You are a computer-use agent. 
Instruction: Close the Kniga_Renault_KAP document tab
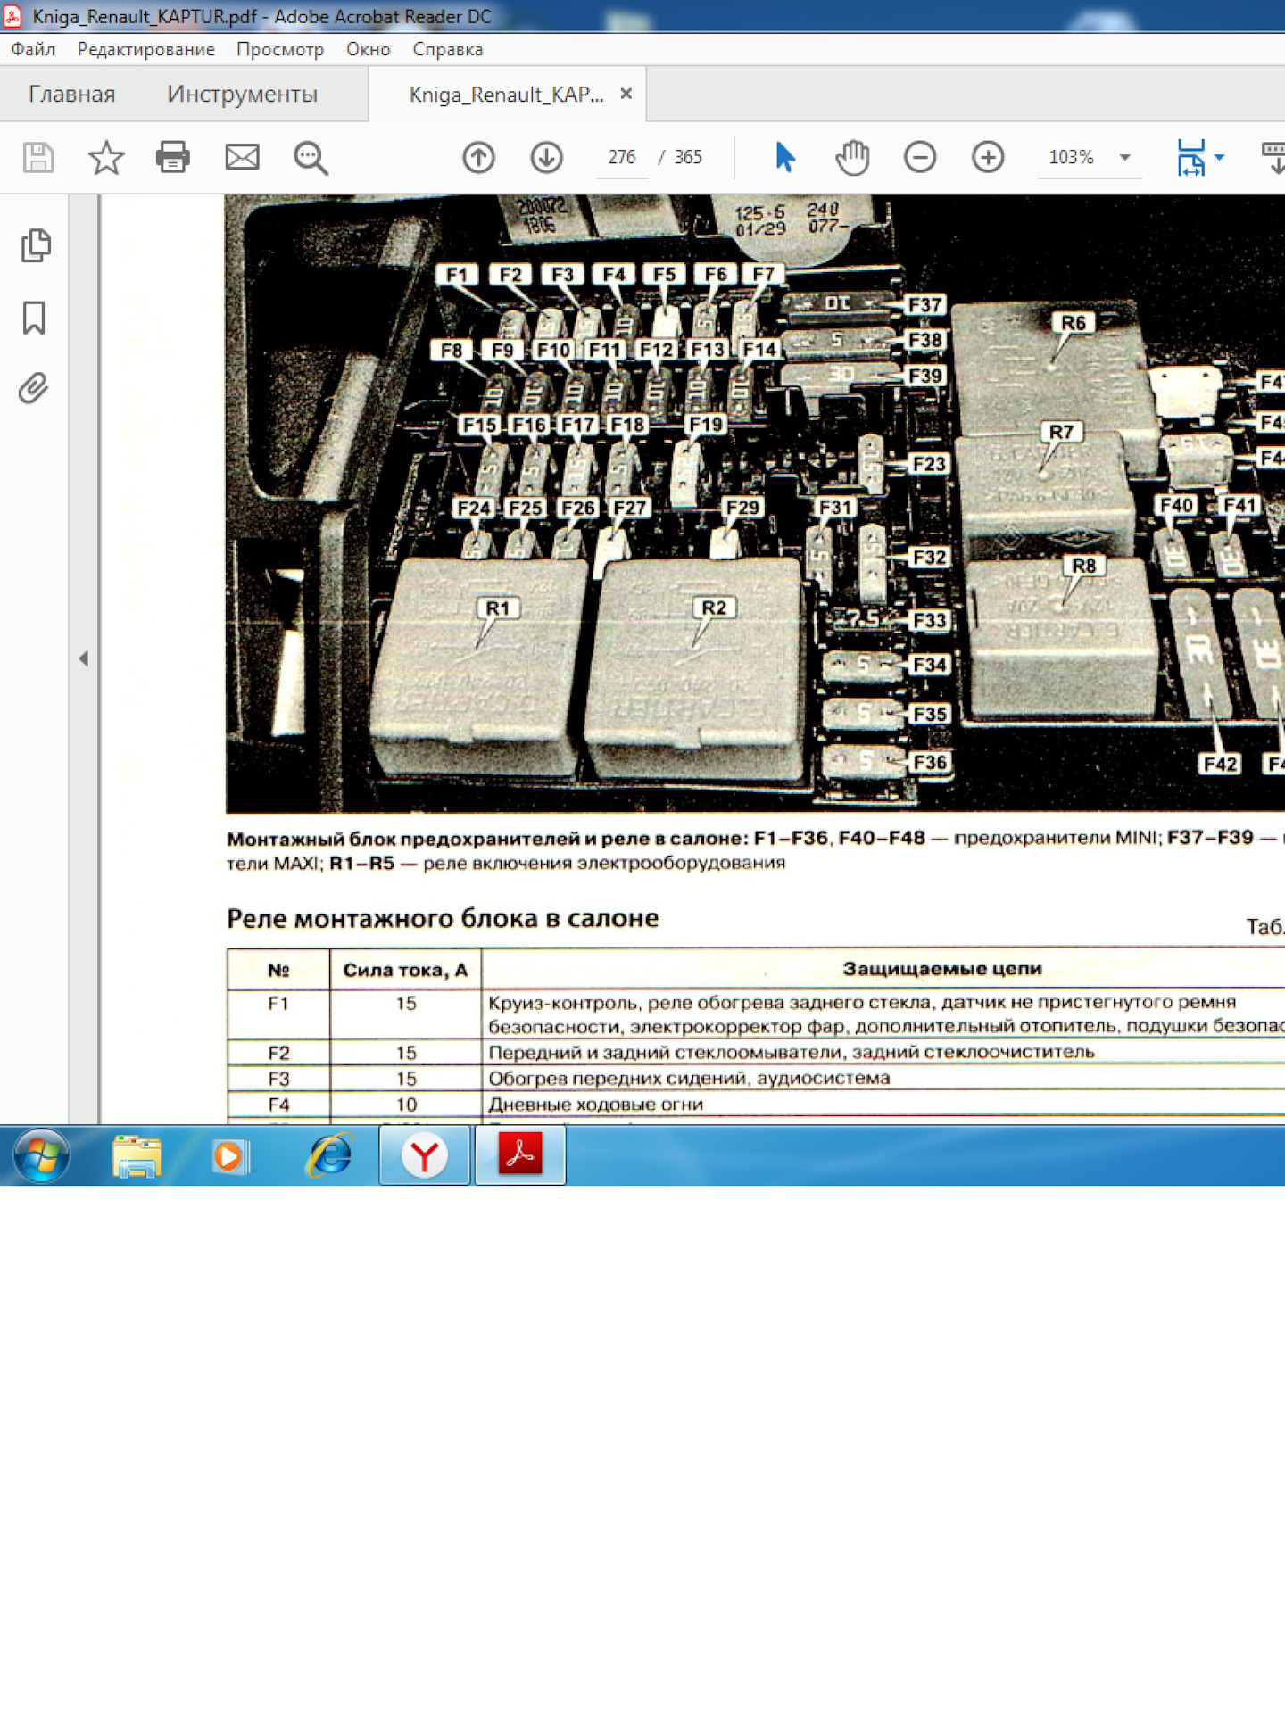pos(626,94)
